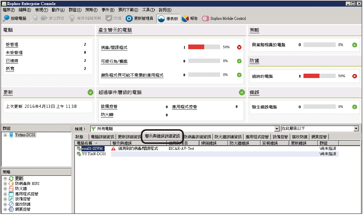Open the 工具 menu
The width and height of the screenshot is (363, 215).
148,10
